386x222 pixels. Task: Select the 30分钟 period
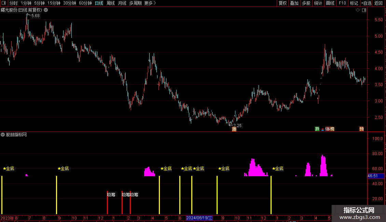coord(70,3)
